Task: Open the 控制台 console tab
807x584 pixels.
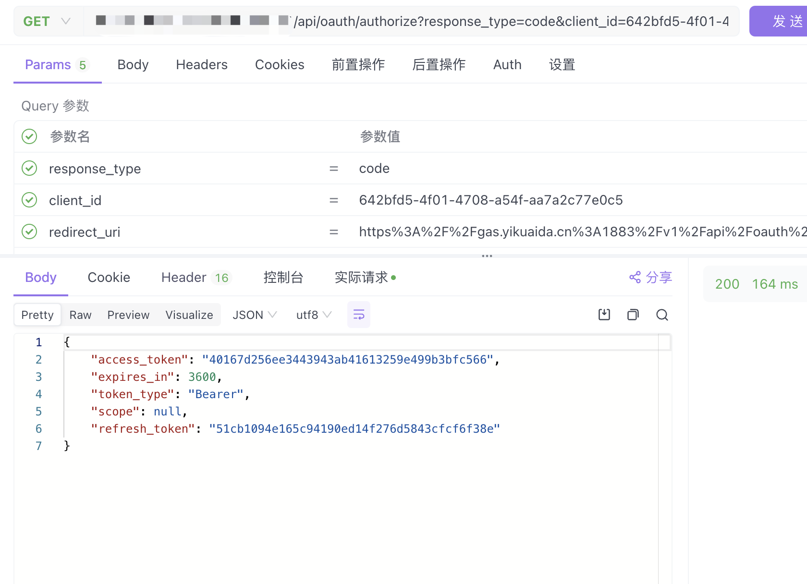Action: 283,278
